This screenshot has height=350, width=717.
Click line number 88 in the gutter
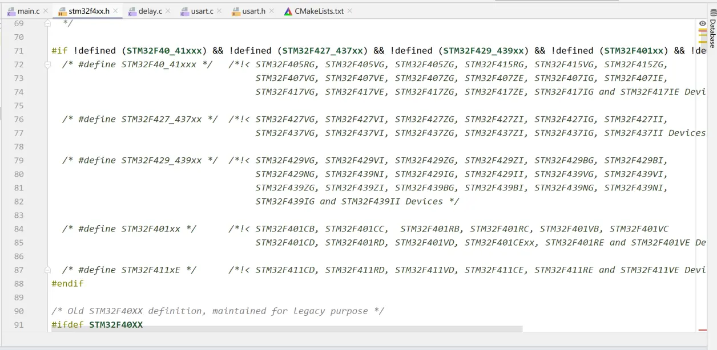[x=18, y=283]
